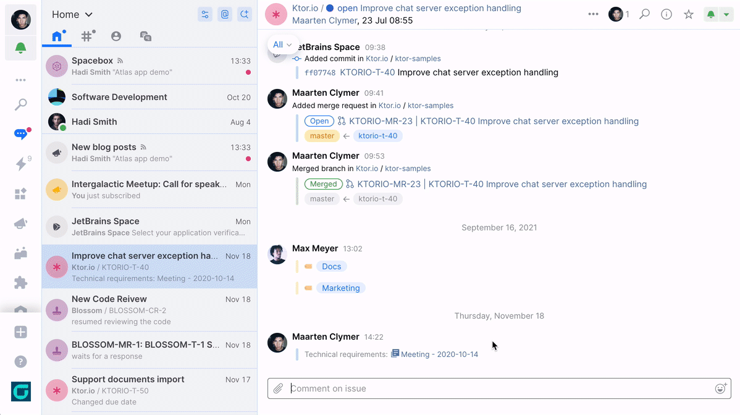Open Ktor.io project link in header
Screen dimensions: 740x415
(305, 8)
